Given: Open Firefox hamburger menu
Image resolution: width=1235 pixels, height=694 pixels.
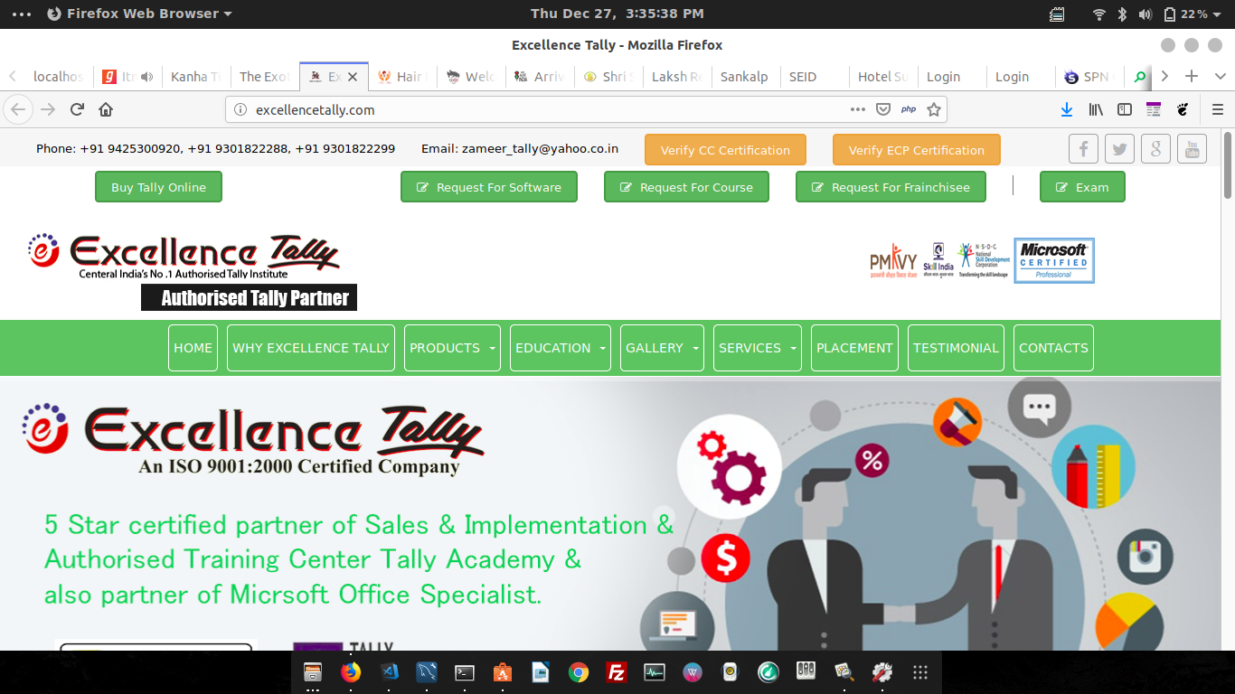Looking at the screenshot, I should click(x=1217, y=109).
